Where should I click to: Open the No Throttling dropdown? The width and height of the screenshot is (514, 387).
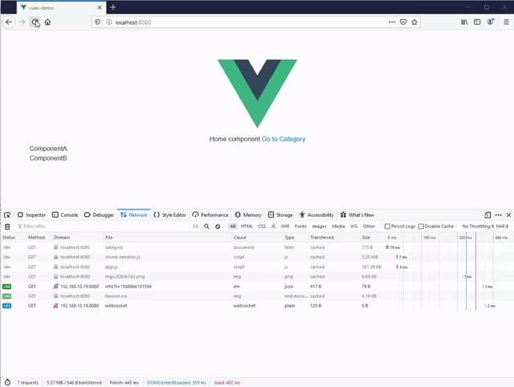(x=478, y=226)
